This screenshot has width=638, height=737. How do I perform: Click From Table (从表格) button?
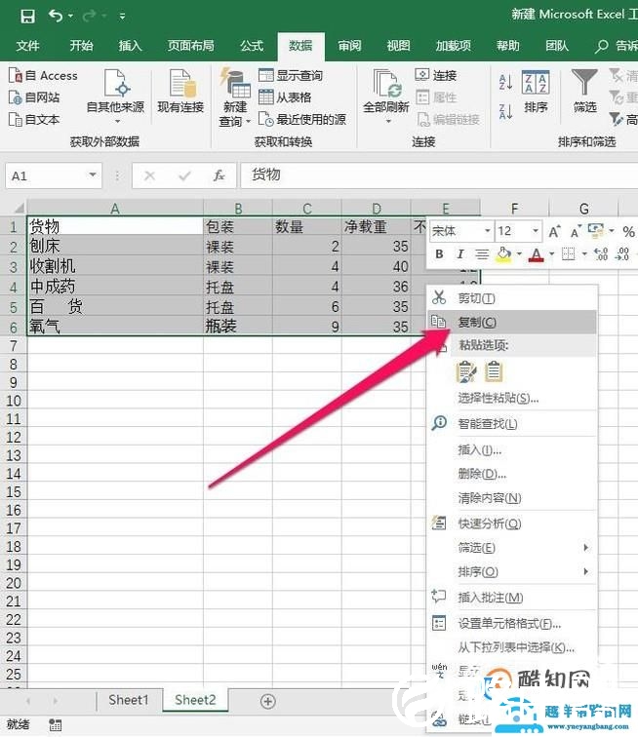tap(285, 97)
